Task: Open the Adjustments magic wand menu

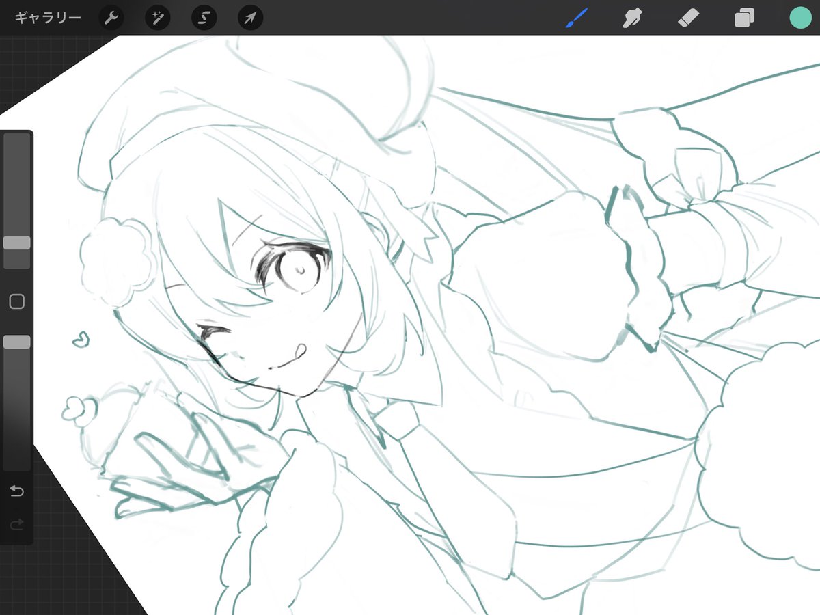Action: point(158,18)
